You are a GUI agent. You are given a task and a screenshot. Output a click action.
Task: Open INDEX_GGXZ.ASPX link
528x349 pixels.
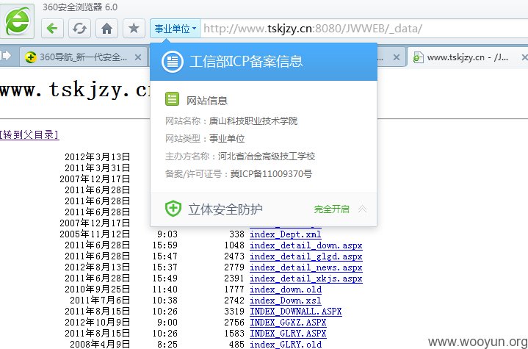(x=288, y=323)
